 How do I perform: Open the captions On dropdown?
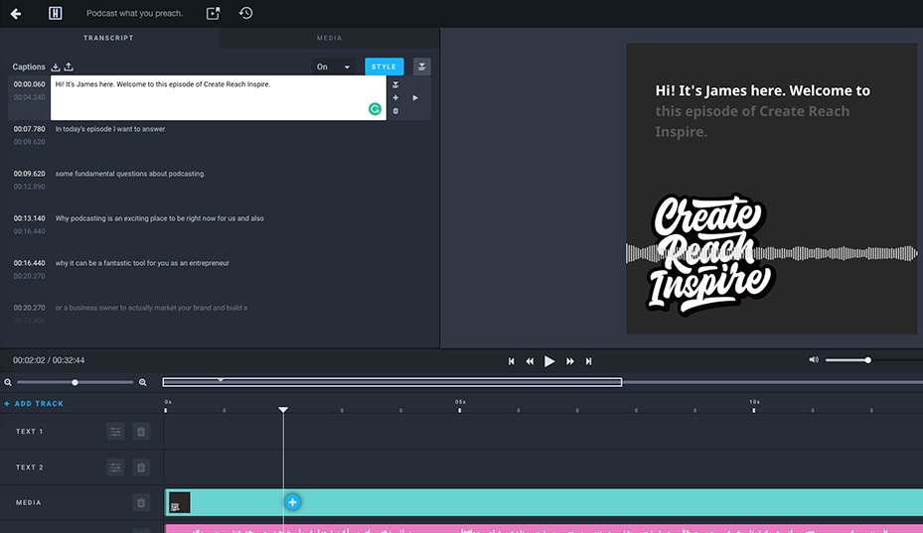pos(333,67)
